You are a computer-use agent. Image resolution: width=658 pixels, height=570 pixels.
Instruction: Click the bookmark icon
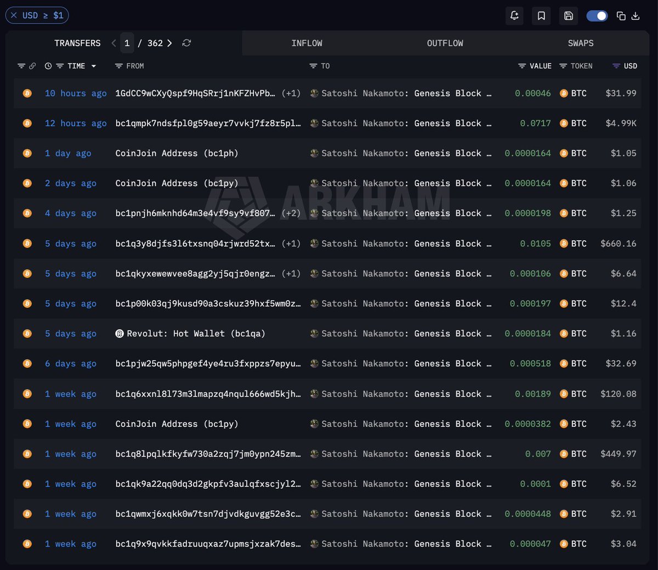point(541,16)
